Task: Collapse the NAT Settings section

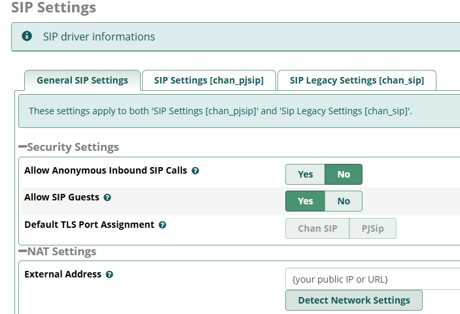Action: point(23,252)
